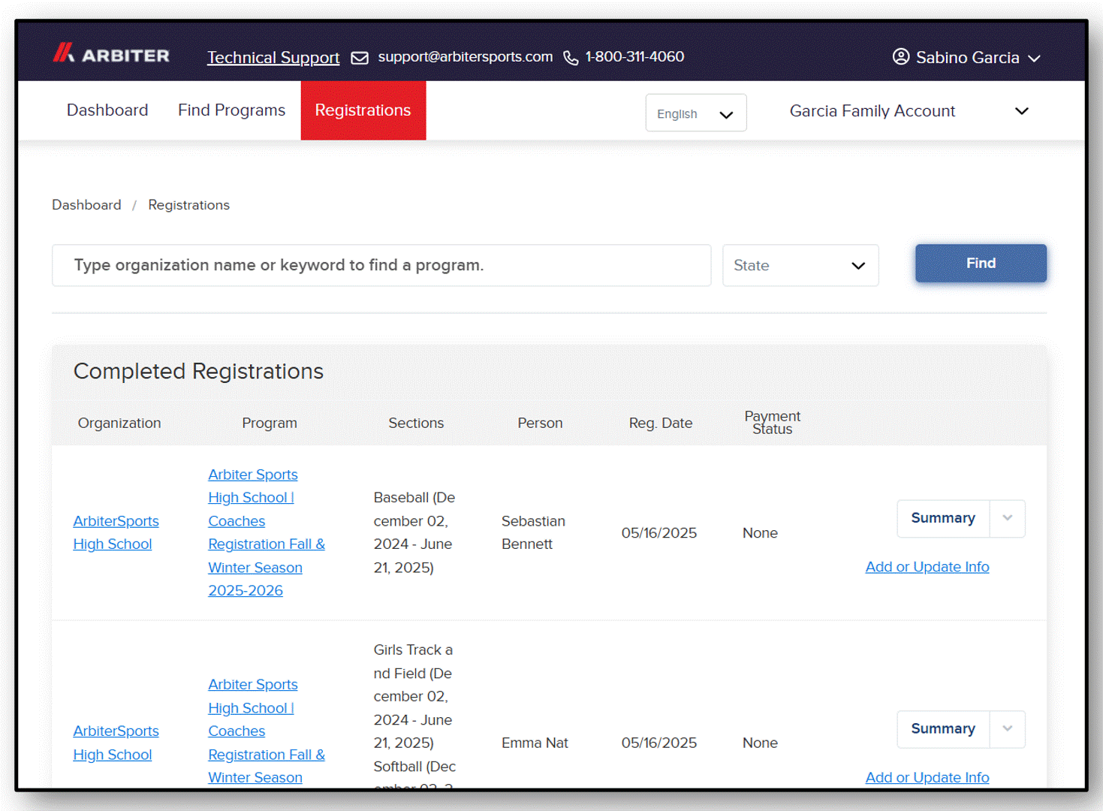The width and height of the screenshot is (1103, 811).
Task: Select the Sebastian Bennett person cell
Action: (533, 532)
